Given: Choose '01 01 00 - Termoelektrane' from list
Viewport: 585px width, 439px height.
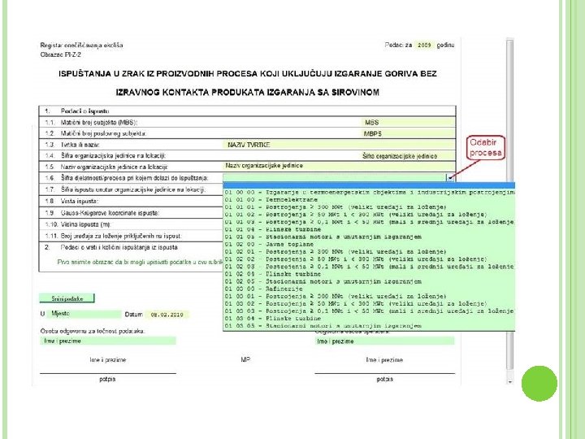Looking at the screenshot, I should point(370,200).
